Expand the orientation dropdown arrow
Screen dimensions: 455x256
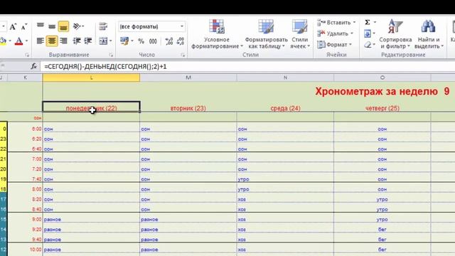click(83, 26)
